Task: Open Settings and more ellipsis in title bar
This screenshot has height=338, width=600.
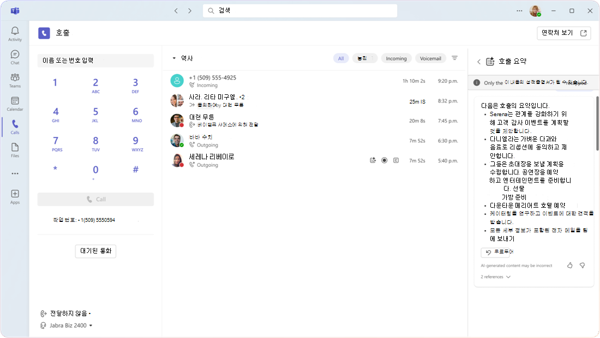Action: (x=519, y=11)
